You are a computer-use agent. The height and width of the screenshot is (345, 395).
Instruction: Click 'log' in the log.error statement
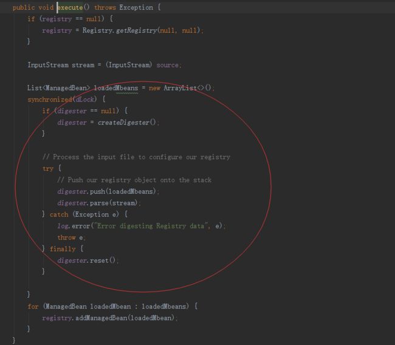tap(63, 226)
